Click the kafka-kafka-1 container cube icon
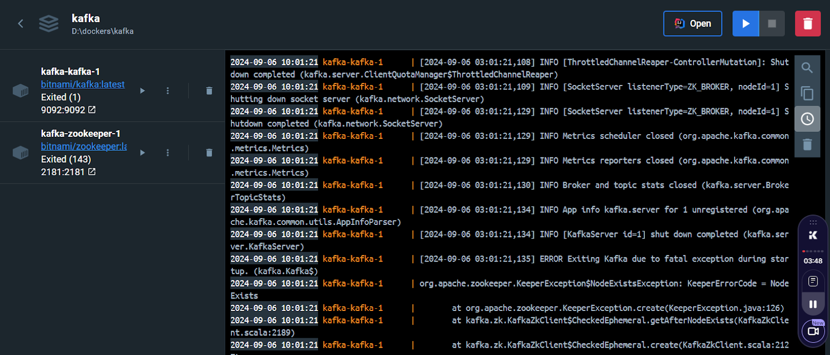830x355 pixels. click(20, 91)
